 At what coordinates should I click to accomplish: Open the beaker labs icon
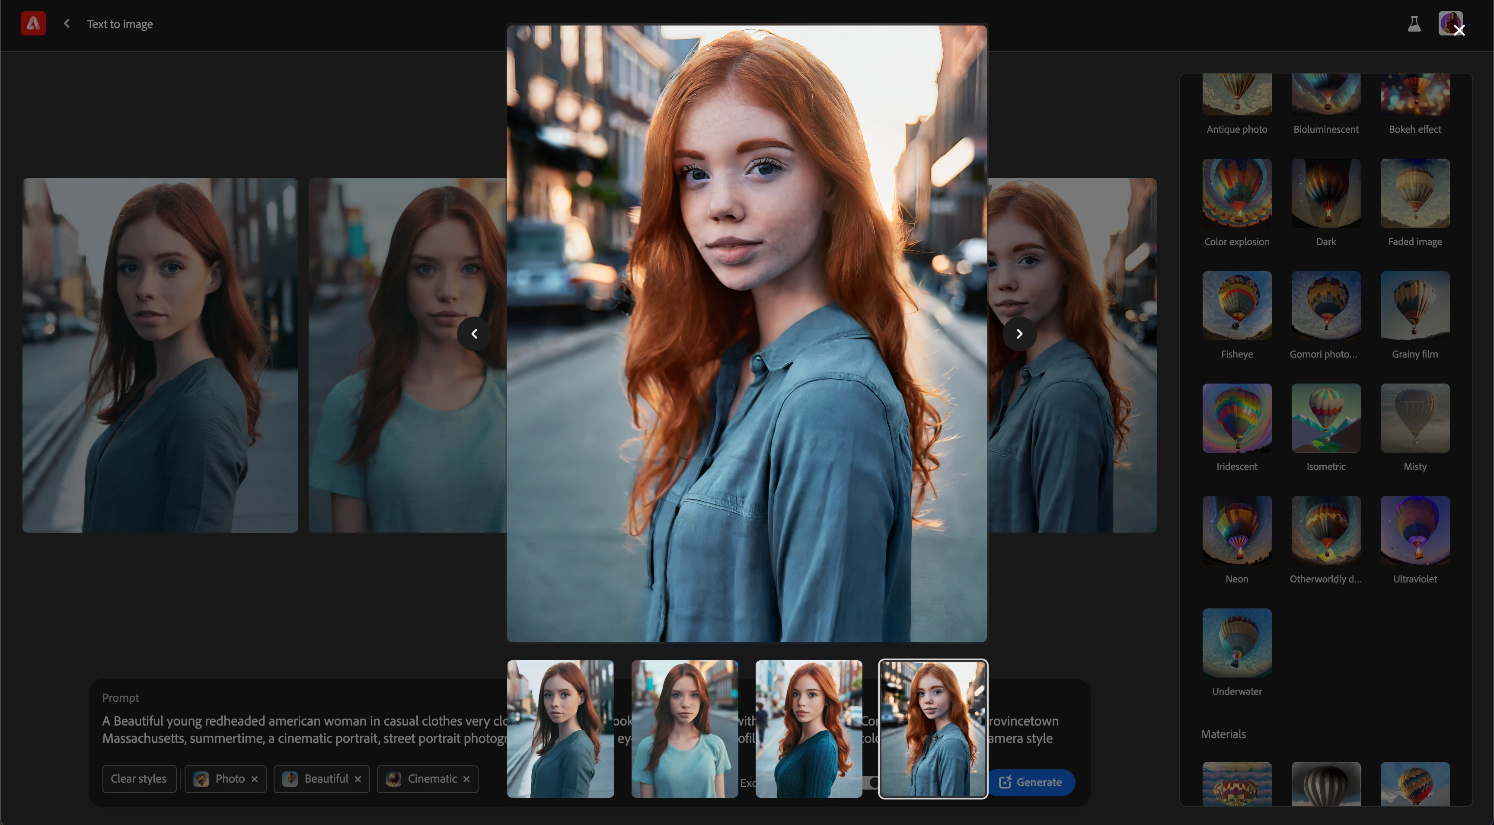click(x=1414, y=24)
